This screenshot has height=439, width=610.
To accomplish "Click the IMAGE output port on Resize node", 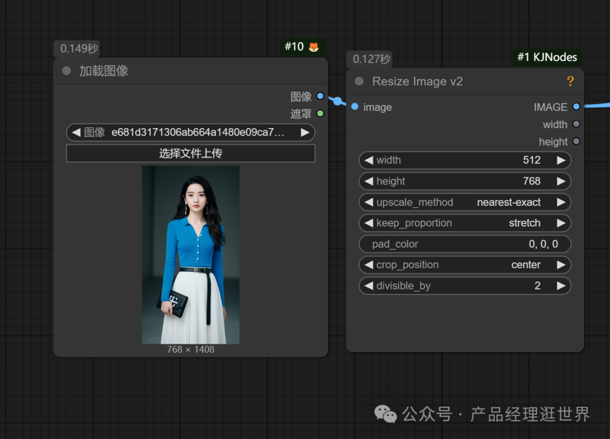I will pos(577,107).
